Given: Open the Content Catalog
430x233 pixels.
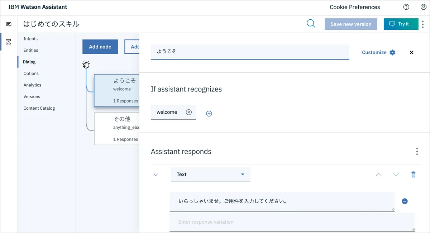Looking at the screenshot, I should coord(39,108).
